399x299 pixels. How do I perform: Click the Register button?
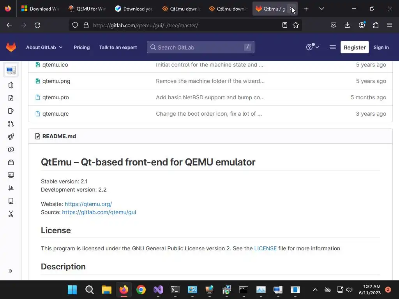point(355,47)
